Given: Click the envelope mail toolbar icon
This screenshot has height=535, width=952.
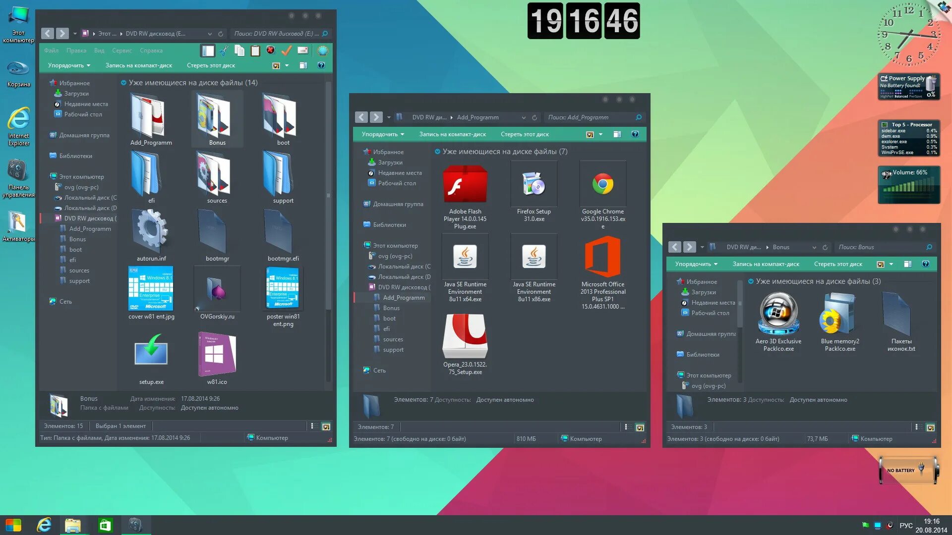Looking at the screenshot, I should click(x=302, y=50).
